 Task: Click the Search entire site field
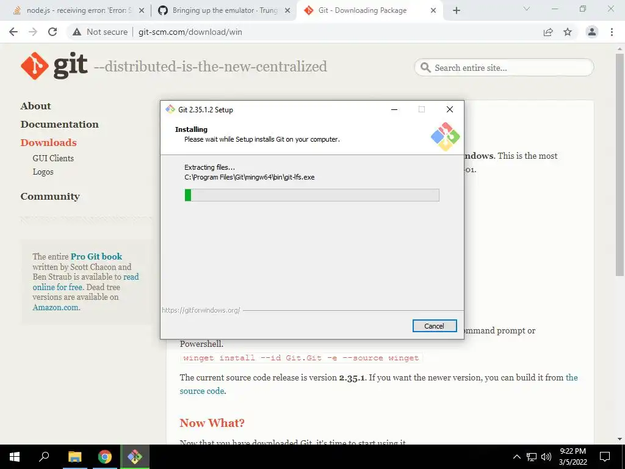504,67
